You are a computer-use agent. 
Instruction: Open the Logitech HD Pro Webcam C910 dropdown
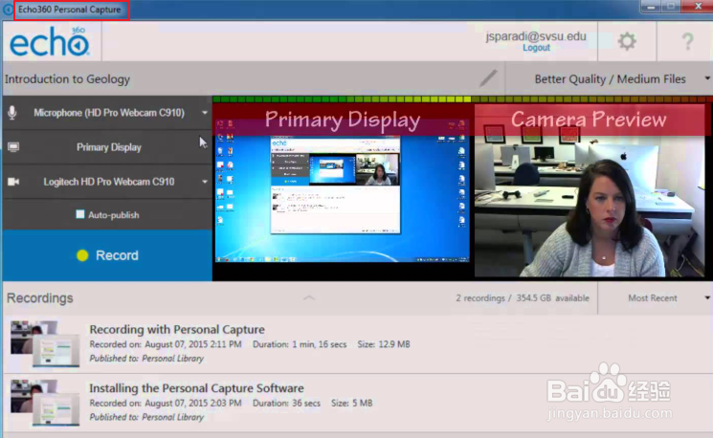(205, 182)
